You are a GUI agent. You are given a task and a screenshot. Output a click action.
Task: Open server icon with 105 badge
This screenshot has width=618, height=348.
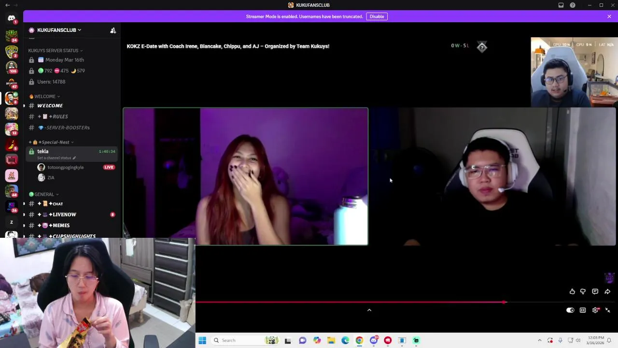12,66
